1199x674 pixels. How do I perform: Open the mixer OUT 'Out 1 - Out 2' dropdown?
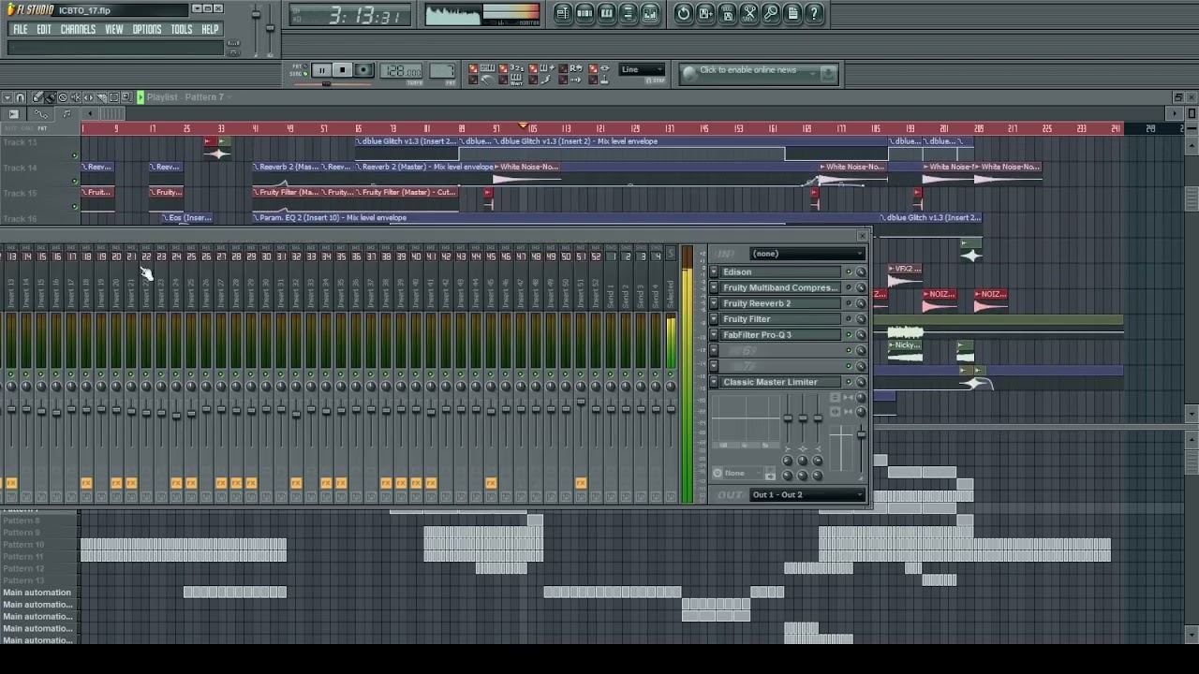807,494
